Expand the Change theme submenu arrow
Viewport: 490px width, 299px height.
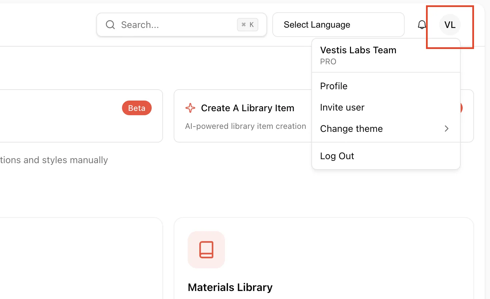tap(447, 129)
